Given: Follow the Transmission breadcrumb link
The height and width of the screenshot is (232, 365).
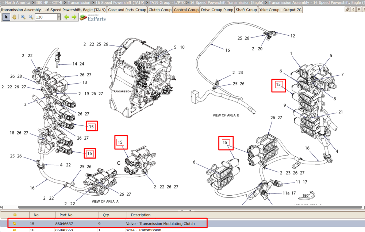Looking at the screenshot, I should (79, 2).
